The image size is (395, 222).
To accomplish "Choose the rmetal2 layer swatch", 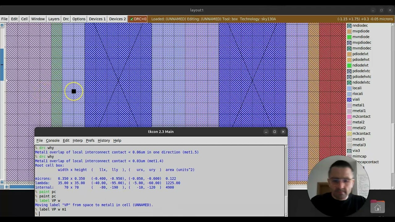I will click(349, 128).
